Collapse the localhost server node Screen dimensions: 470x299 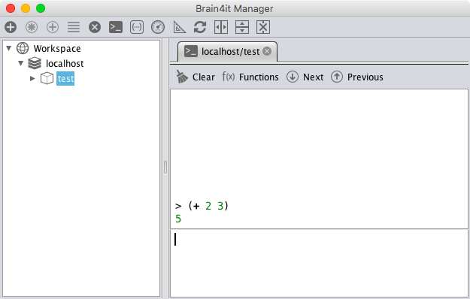point(21,63)
